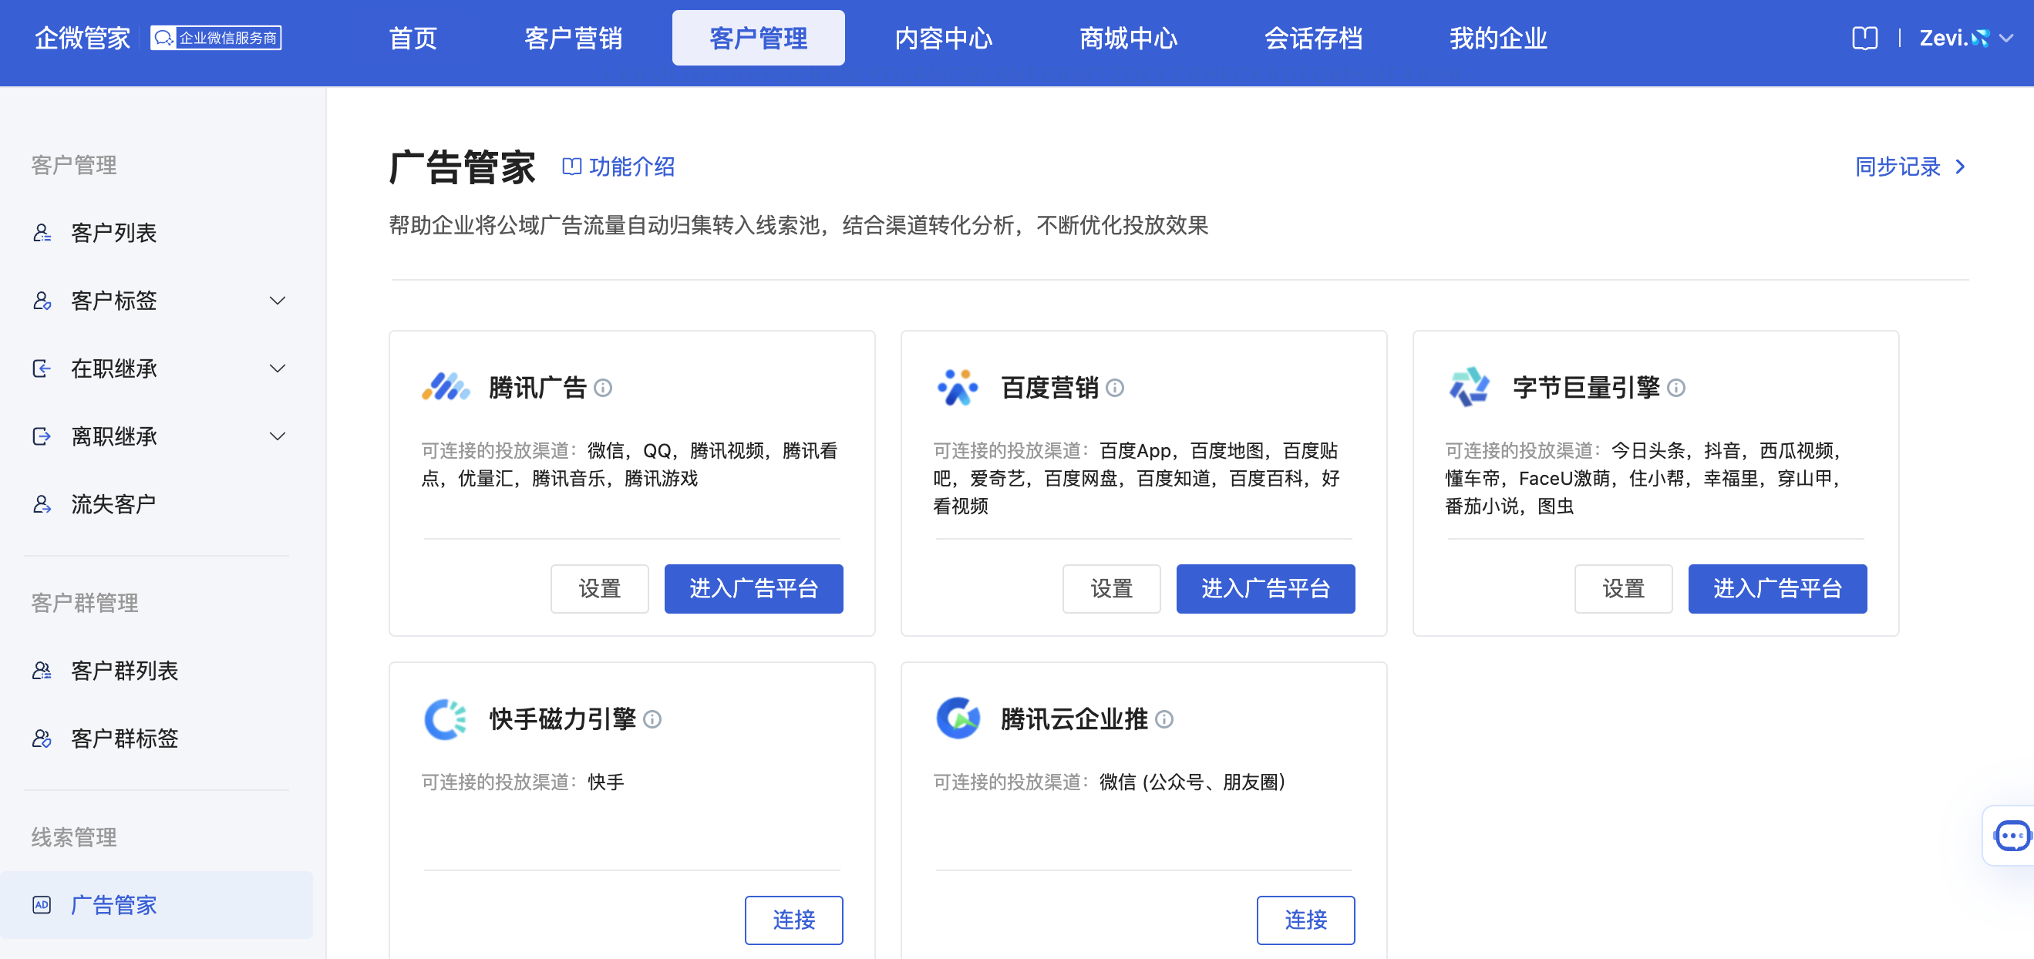This screenshot has height=959, width=2034.
Task: Click 进入广告平台 on 百度营销 card
Action: 1266,589
